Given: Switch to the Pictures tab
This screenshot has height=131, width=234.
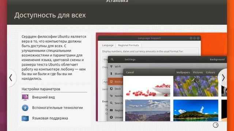Looking at the screenshot, I should coord(198,72).
